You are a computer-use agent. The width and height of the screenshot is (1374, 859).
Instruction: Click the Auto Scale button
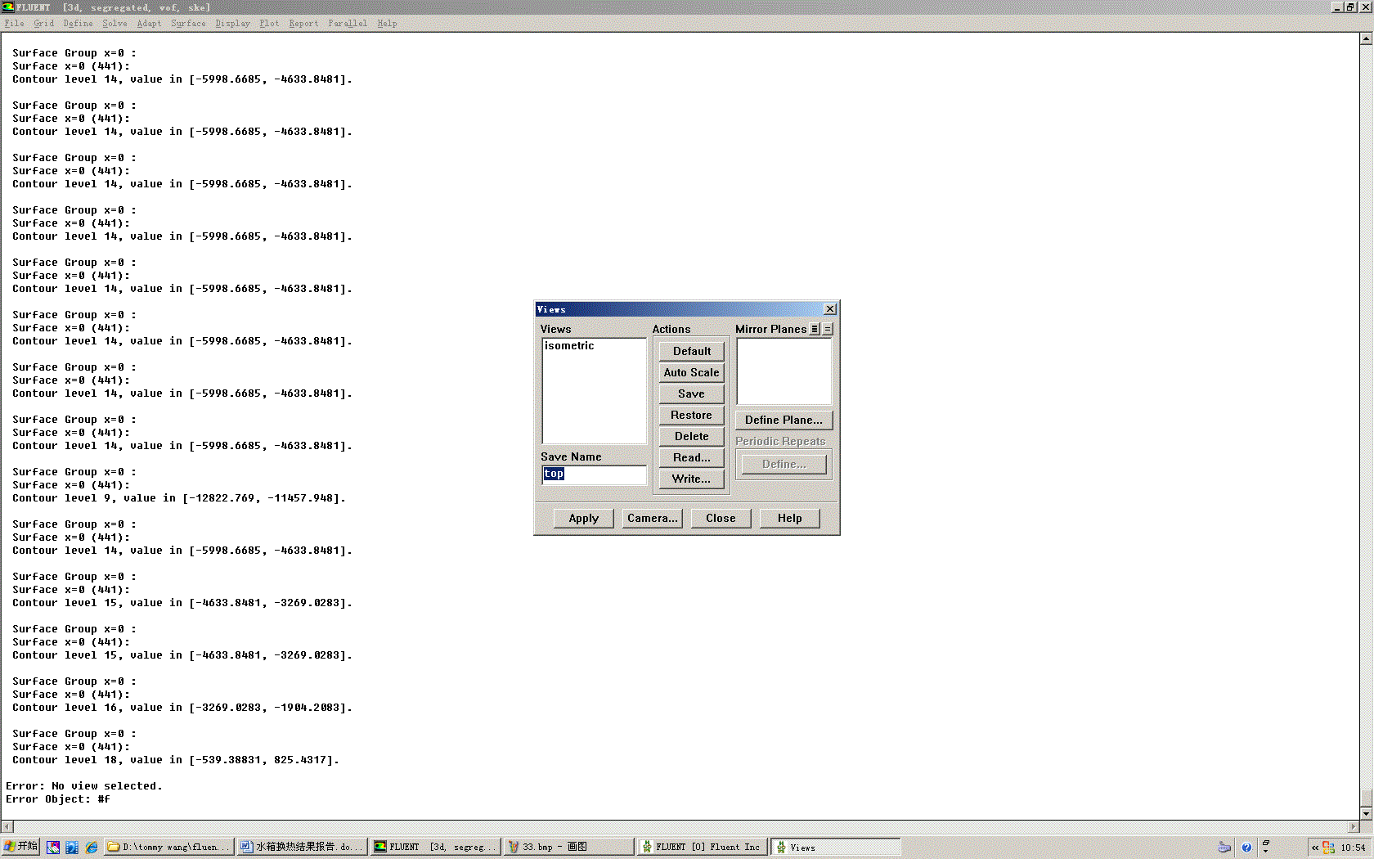691,373
